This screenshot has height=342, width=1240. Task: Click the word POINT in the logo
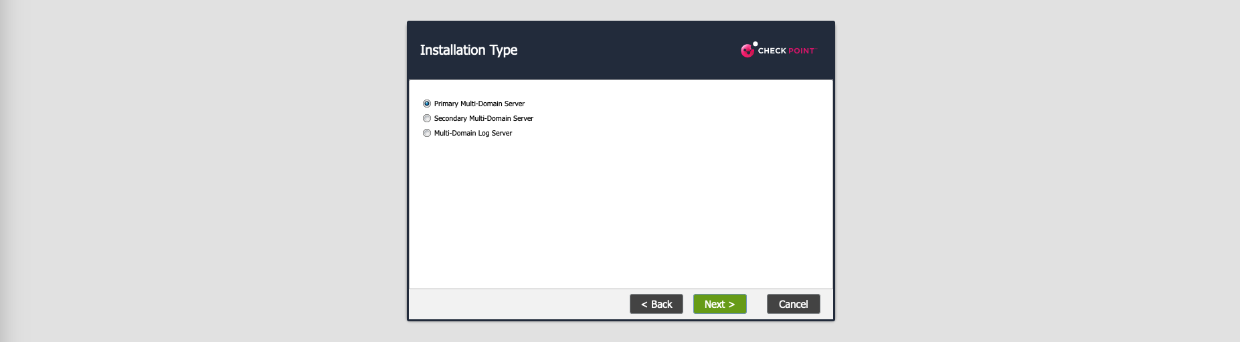802,51
